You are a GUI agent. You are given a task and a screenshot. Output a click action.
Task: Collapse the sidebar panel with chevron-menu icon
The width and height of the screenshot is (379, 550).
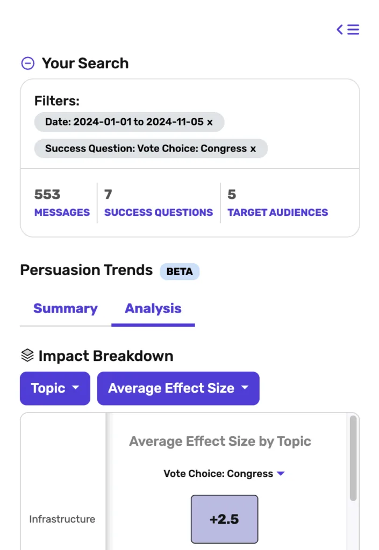pyautogui.click(x=348, y=30)
